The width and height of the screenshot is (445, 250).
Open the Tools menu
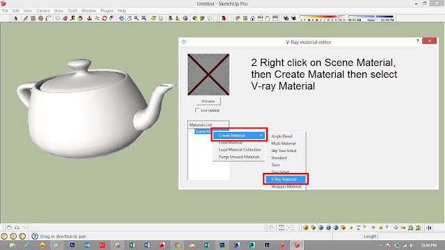point(72,11)
